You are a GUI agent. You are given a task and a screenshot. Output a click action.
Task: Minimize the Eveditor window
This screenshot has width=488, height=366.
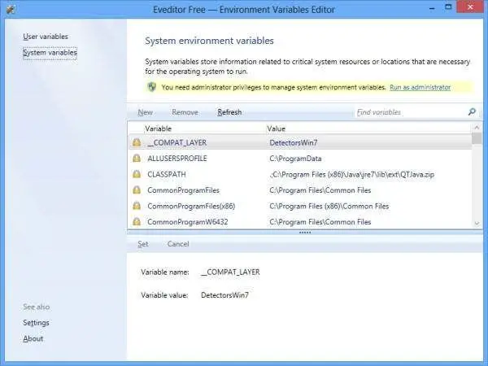(x=432, y=8)
